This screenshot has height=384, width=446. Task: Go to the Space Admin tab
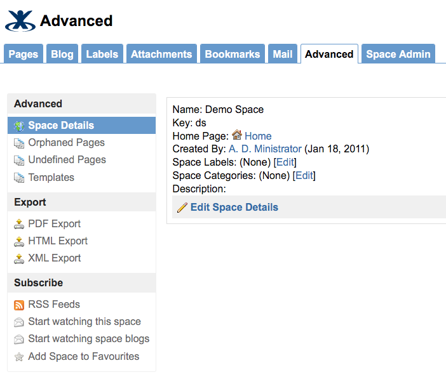coord(398,54)
